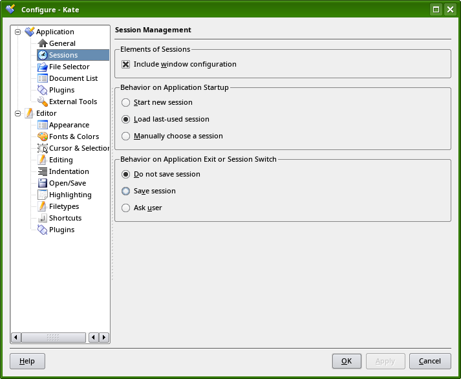
Task: Click the tree scrollbar left arrow
Action: click(x=16, y=337)
